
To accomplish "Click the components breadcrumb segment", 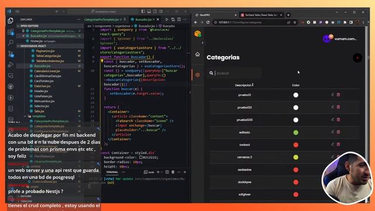I will tap(103, 26).
